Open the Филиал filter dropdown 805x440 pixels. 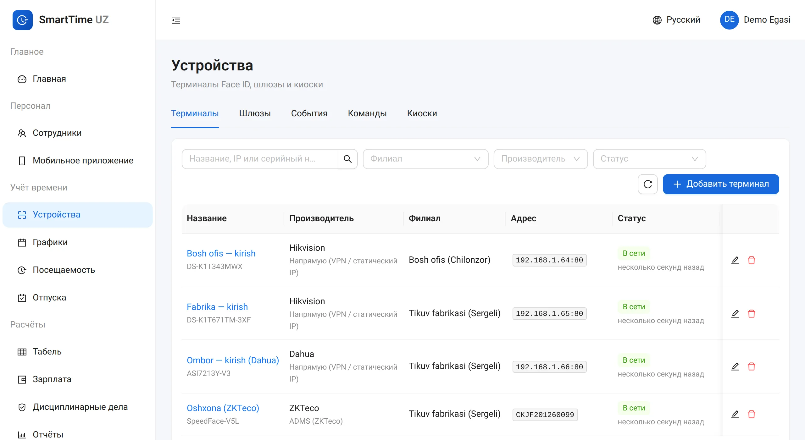pyautogui.click(x=425, y=159)
